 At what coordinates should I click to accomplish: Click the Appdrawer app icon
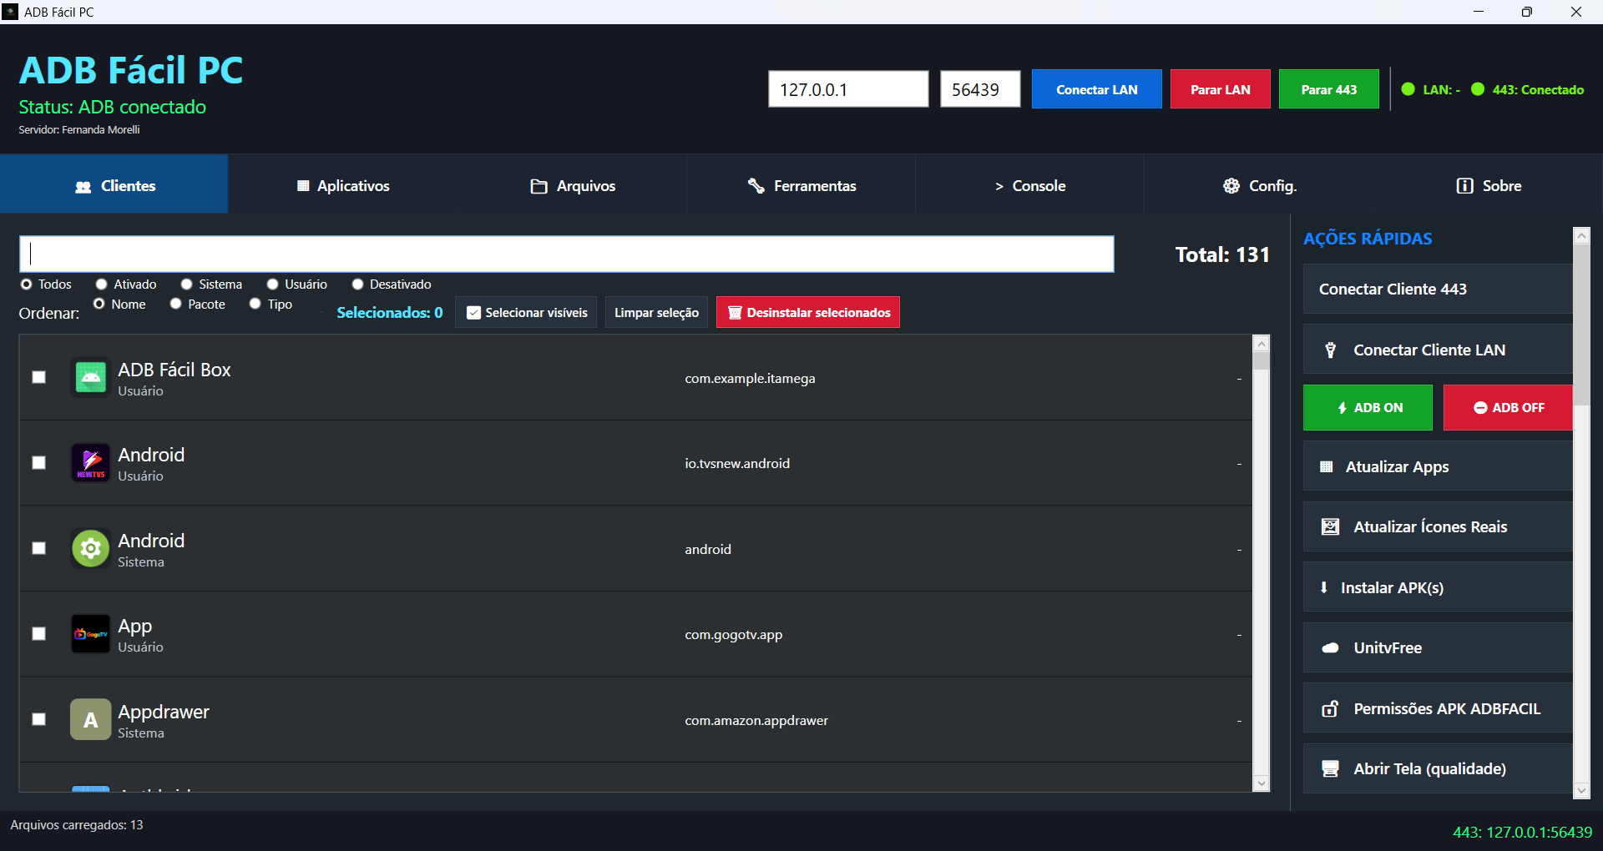pyautogui.click(x=91, y=719)
